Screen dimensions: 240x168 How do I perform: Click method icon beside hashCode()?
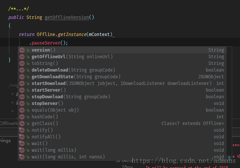click(x=22, y=117)
